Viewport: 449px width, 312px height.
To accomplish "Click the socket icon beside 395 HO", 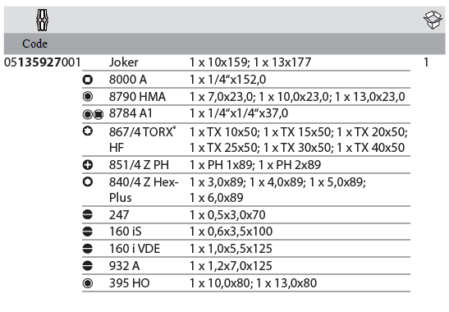I will click(x=88, y=283).
